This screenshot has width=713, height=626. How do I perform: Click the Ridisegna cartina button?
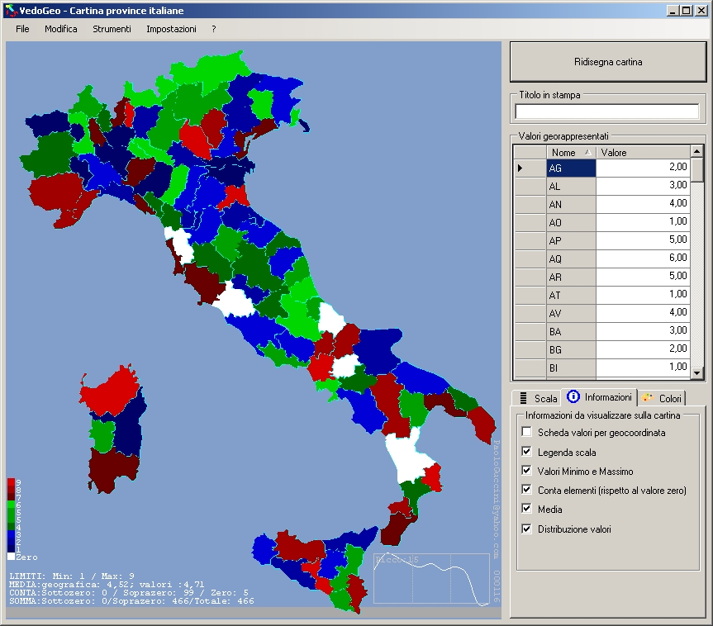point(608,62)
